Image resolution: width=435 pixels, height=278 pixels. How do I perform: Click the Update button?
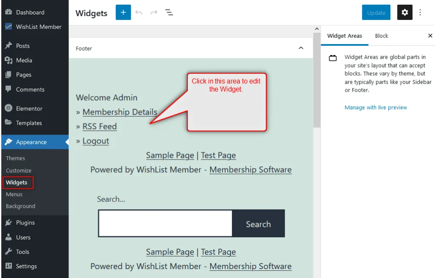(376, 12)
